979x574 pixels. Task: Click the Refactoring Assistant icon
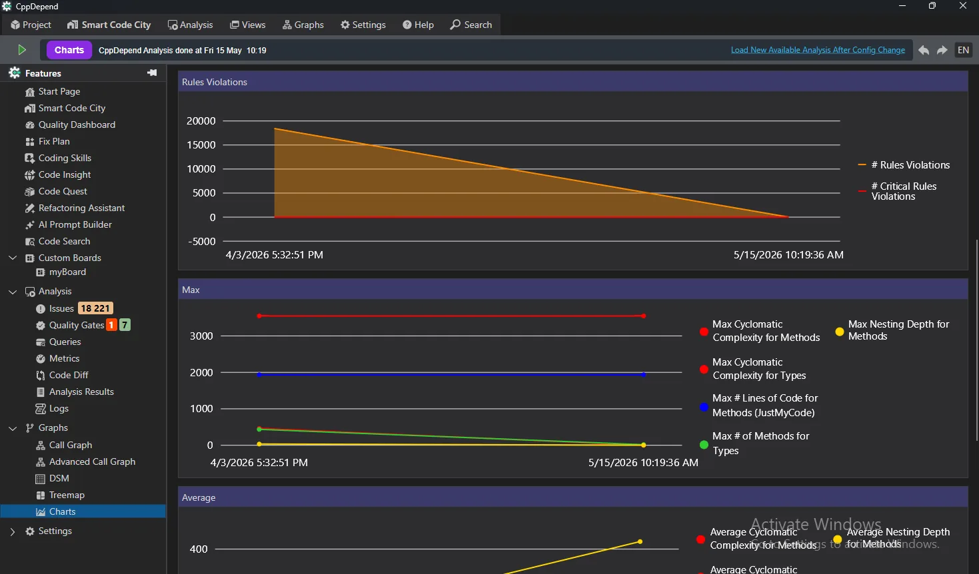[x=29, y=208]
